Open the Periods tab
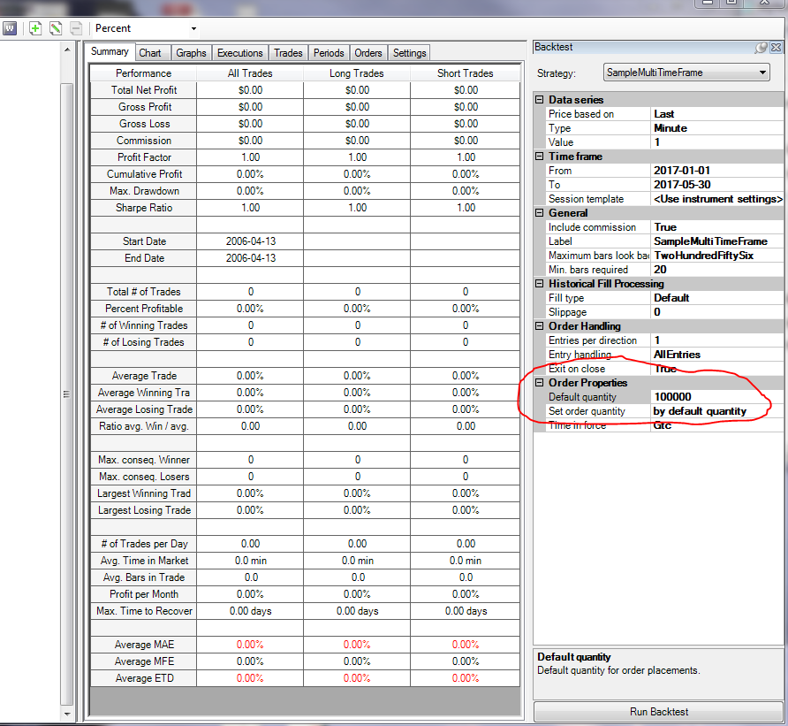This screenshot has height=726, width=788. point(329,53)
